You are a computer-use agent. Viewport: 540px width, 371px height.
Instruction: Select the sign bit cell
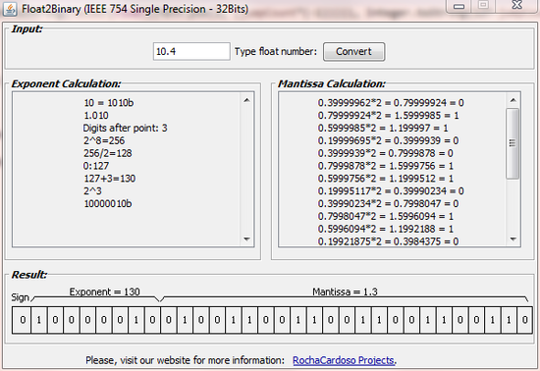coord(22,320)
